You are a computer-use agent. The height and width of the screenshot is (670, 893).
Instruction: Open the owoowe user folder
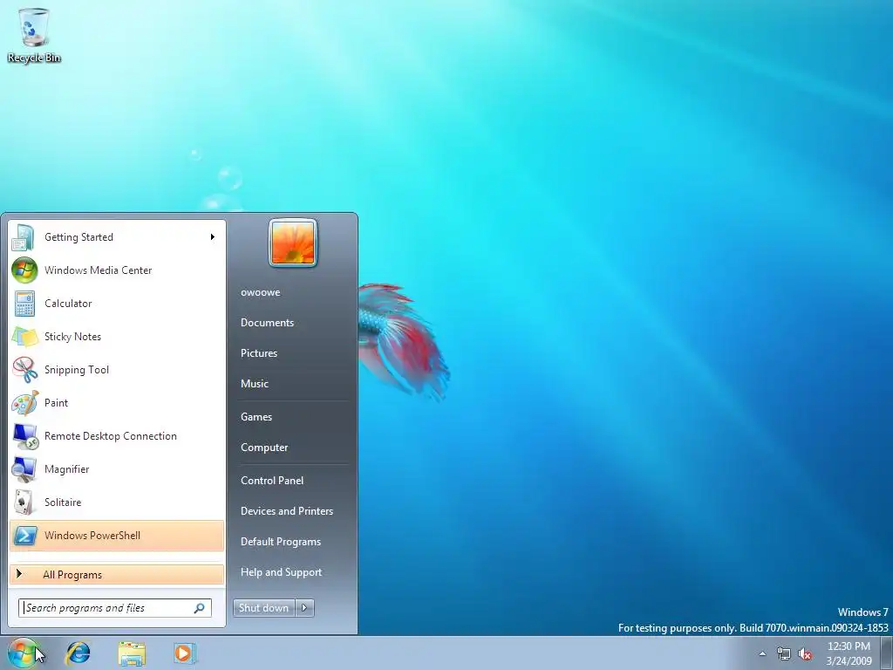[x=260, y=292]
